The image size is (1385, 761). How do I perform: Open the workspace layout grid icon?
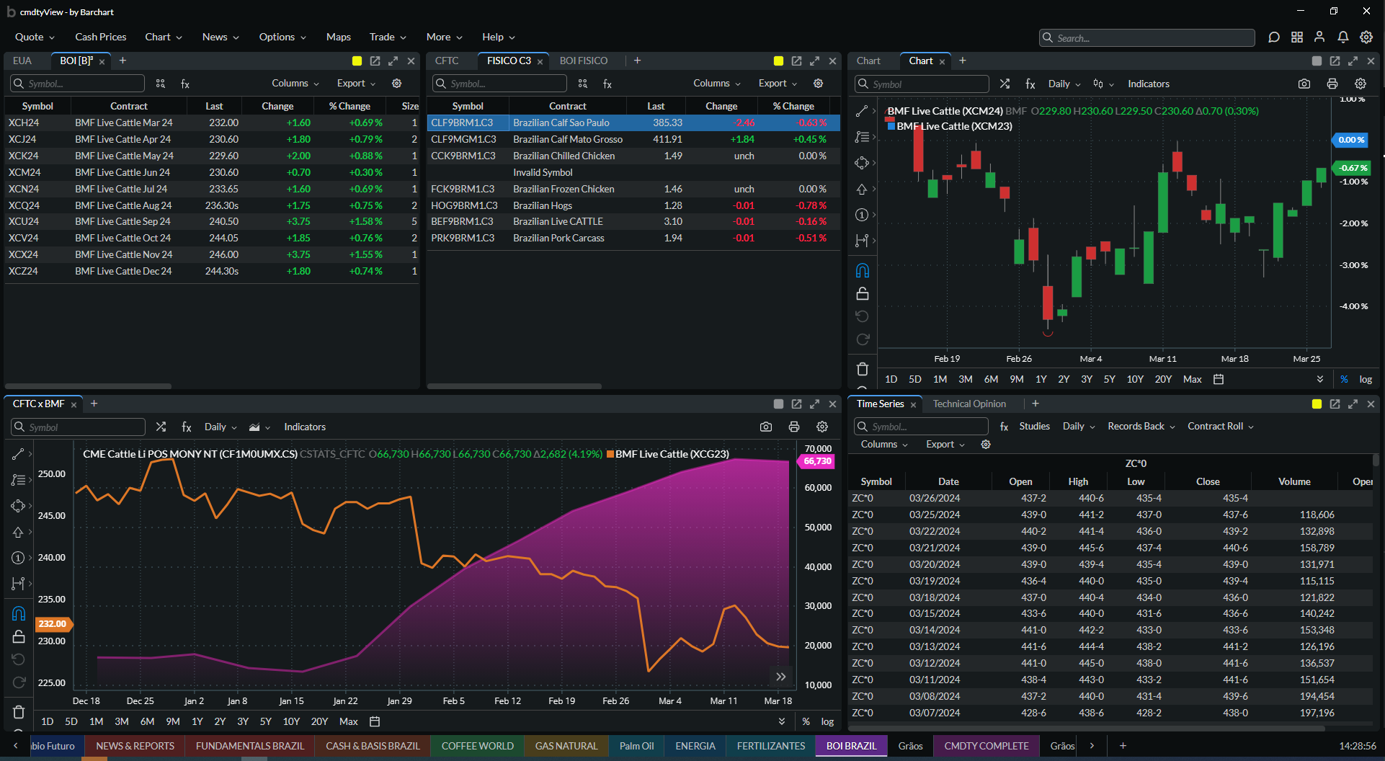pos(1297,37)
